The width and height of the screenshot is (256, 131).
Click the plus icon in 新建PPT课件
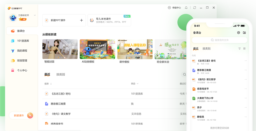81,20
